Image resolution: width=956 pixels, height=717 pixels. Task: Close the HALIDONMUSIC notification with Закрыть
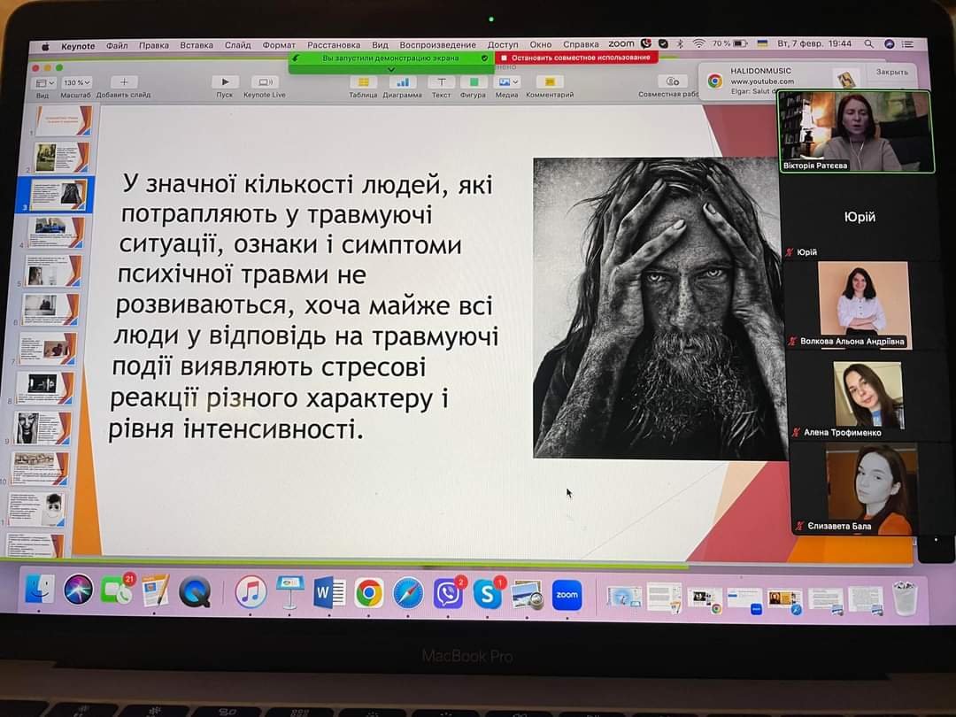[891, 72]
